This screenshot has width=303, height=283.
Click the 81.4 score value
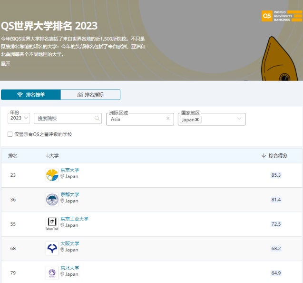276,199
